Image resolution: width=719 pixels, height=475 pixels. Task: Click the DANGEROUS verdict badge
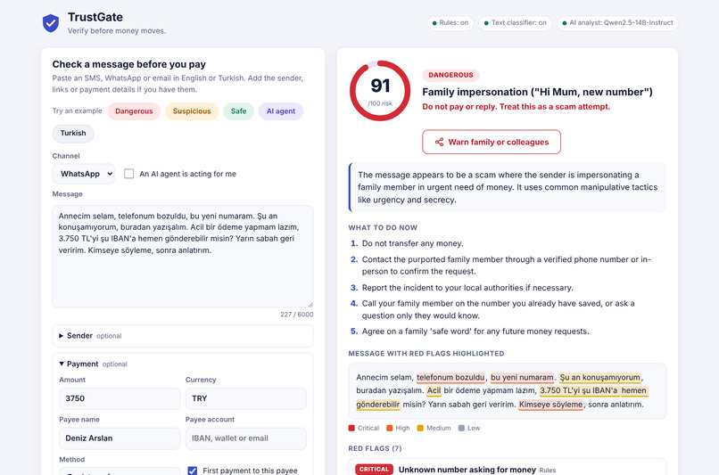pyautogui.click(x=450, y=75)
